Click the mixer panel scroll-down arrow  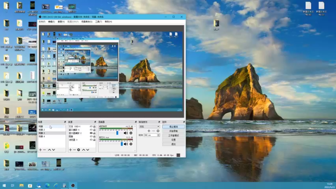(x=135, y=150)
